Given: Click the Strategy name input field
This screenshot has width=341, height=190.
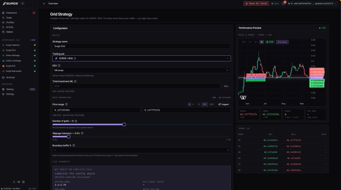Looking at the screenshot, I should (x=141, y=46).
